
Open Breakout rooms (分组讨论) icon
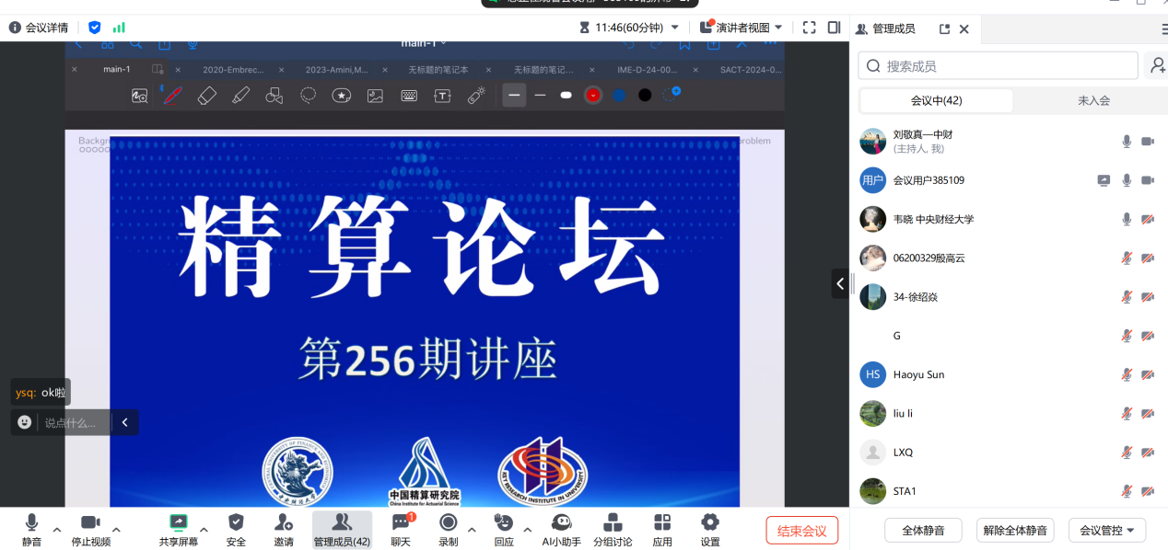[613, 523]
